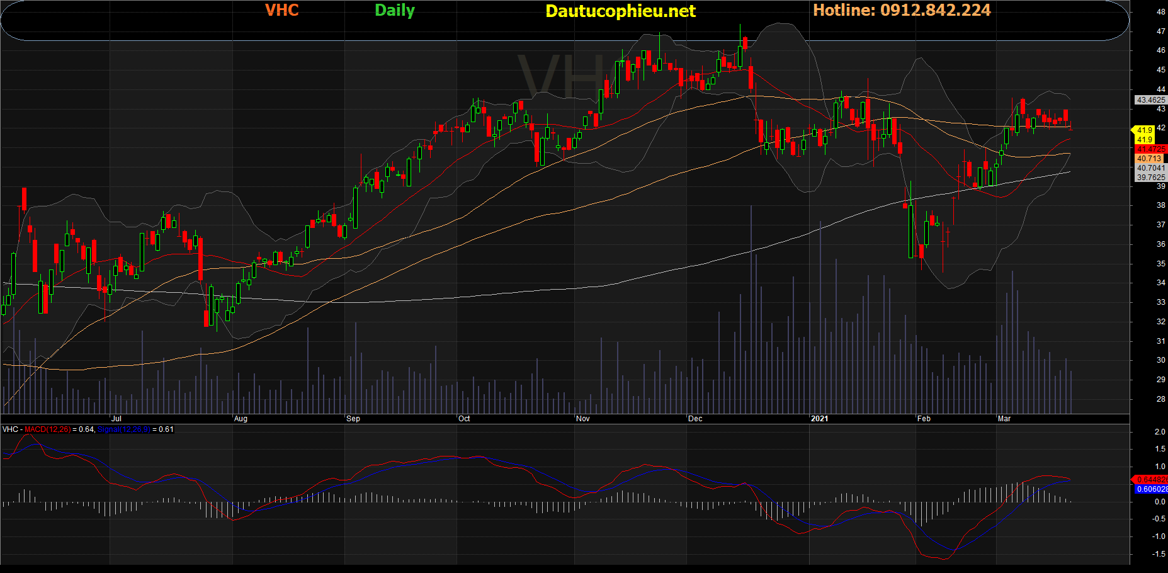Click the red 0.644826 MACD value tag

point(1151,480)
